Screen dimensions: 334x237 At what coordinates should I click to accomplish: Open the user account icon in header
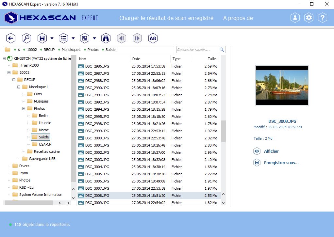[x=295, y=18]
